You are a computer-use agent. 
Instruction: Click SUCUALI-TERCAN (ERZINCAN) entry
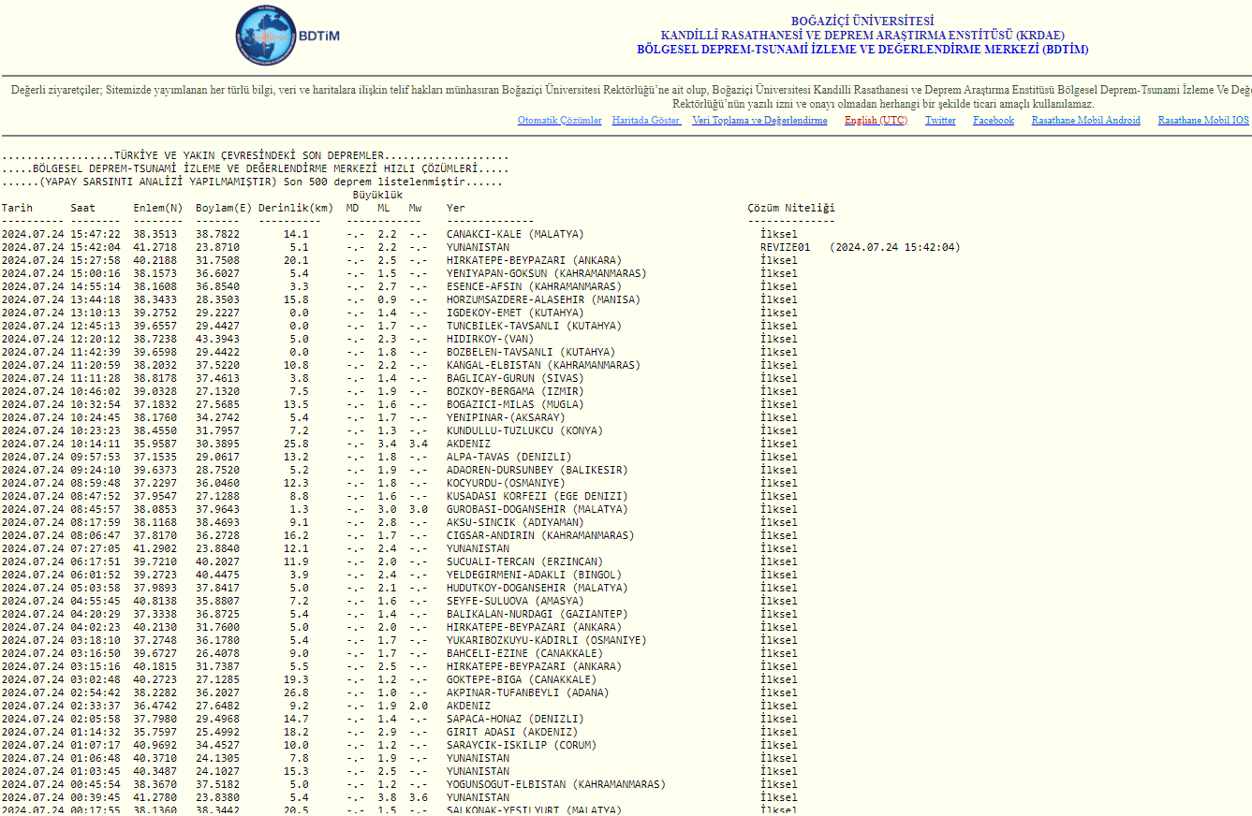[524, 561]
